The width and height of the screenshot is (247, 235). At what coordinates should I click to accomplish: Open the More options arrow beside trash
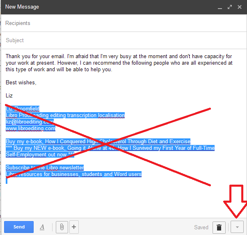click(237, 227)
